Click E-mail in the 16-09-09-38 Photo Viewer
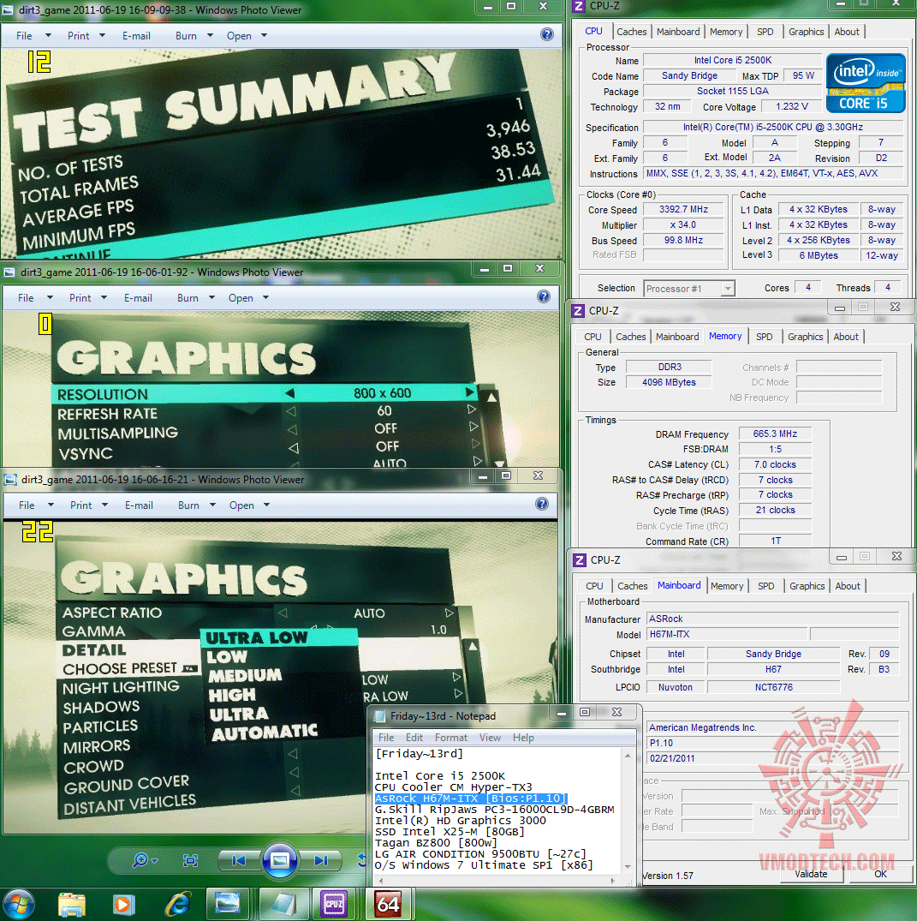This screenshot has width=917, height=921. [x=136, y=36]
